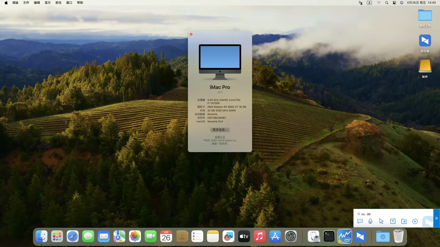Click the text box tool in the remote panel
Image resolution: width=440 pixels, height=247 pixels.
393,221
